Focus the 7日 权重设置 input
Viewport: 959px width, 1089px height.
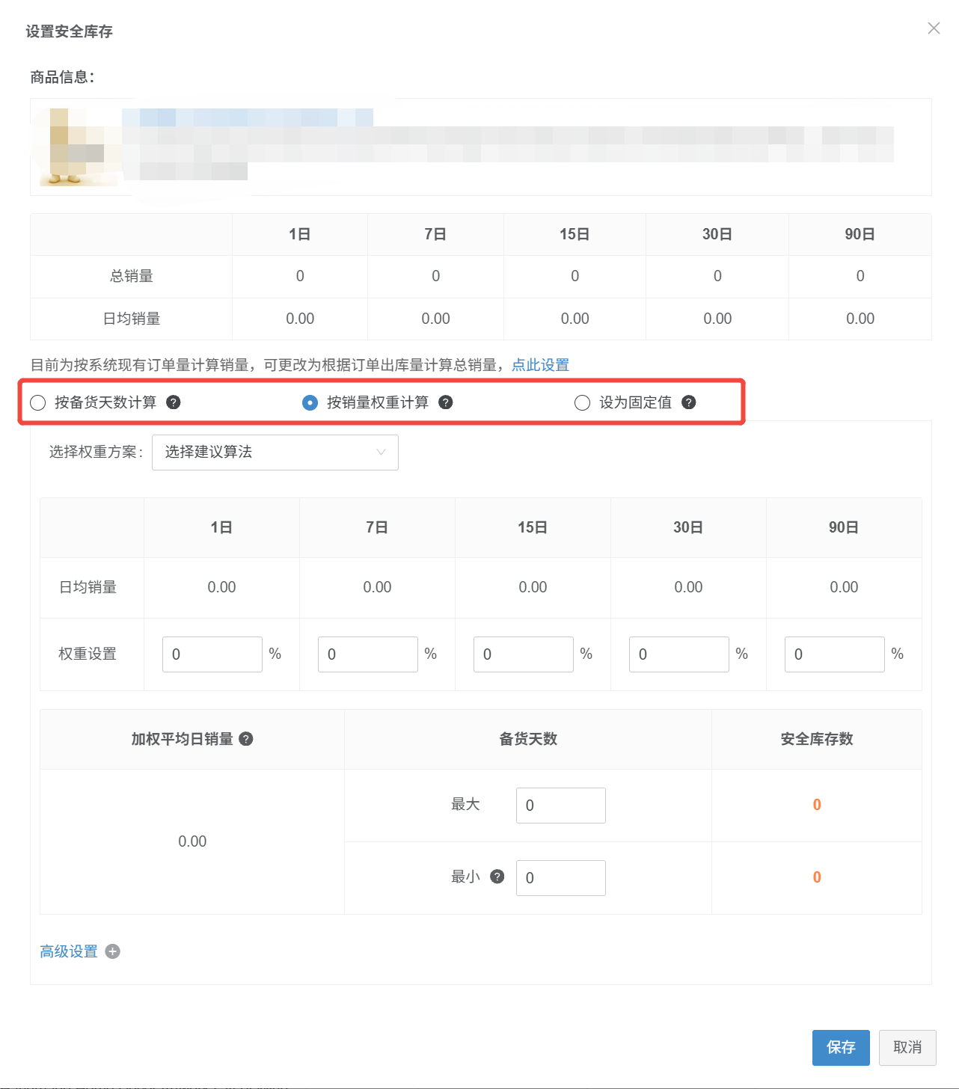368,654
